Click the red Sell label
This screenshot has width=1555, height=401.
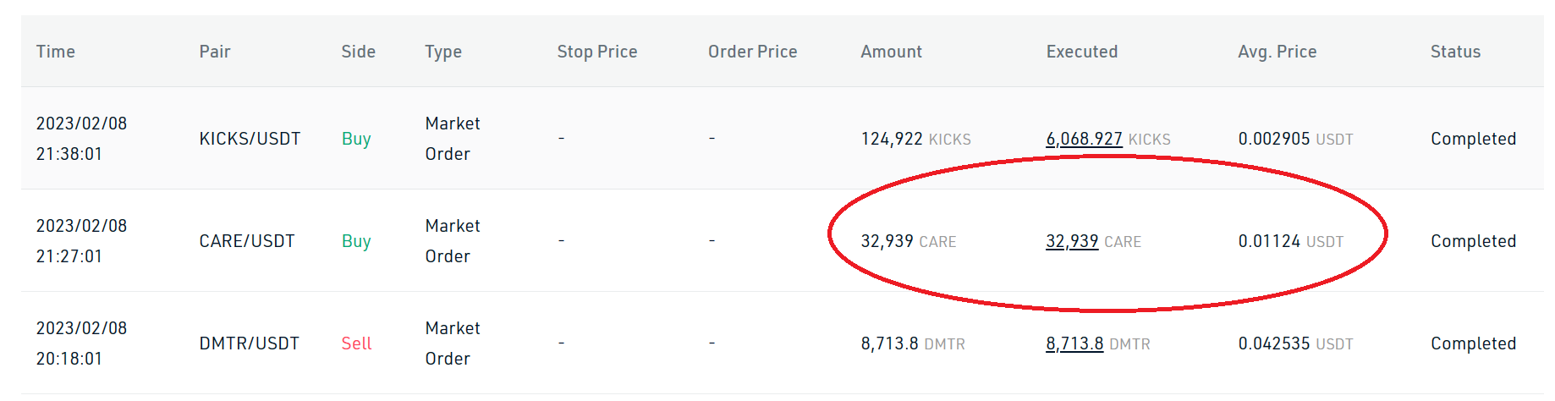(356, 343)
